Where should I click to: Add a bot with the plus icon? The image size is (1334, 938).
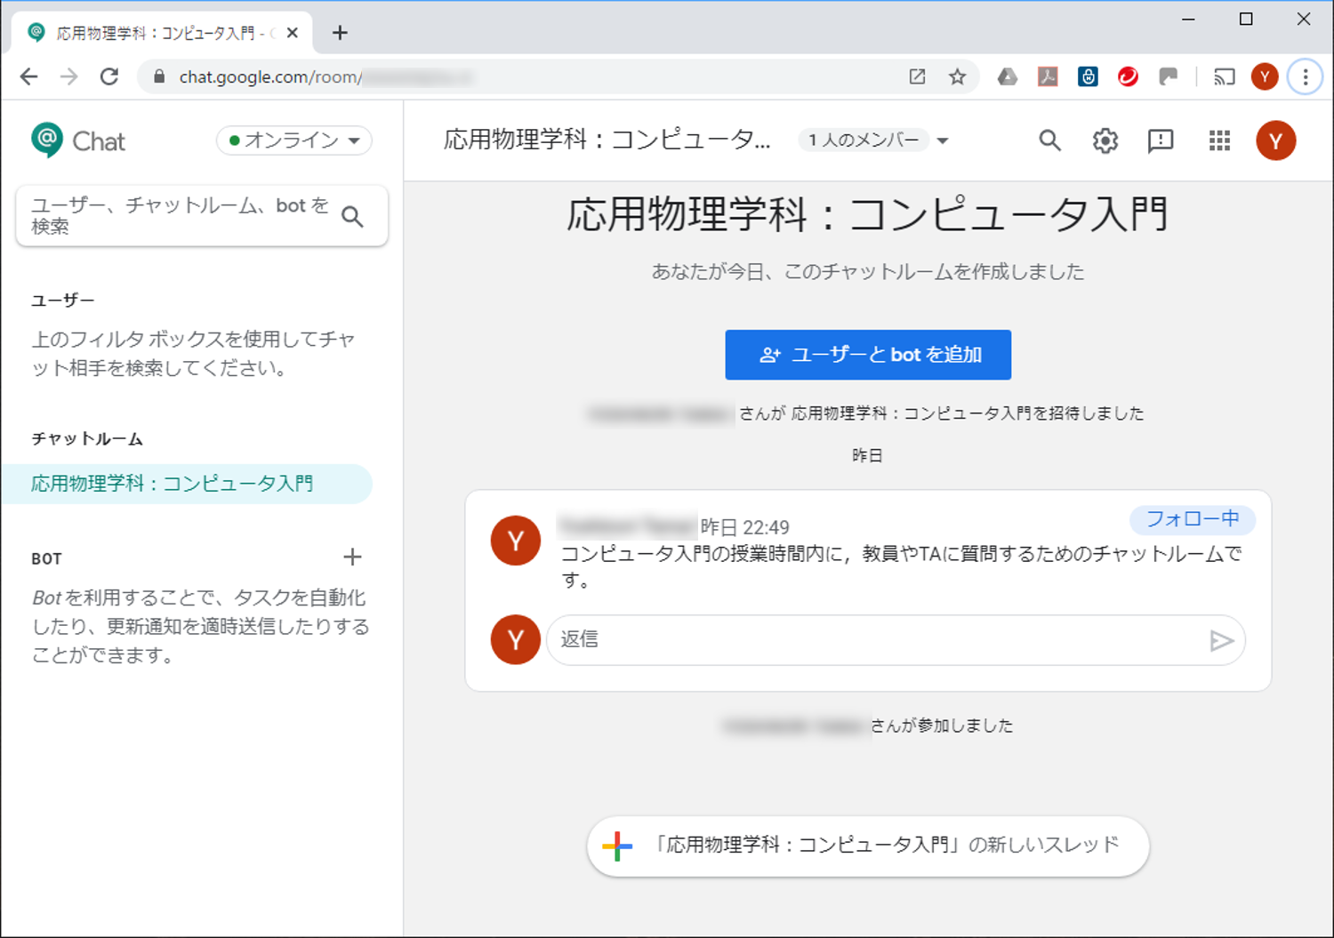pos(352,557)
